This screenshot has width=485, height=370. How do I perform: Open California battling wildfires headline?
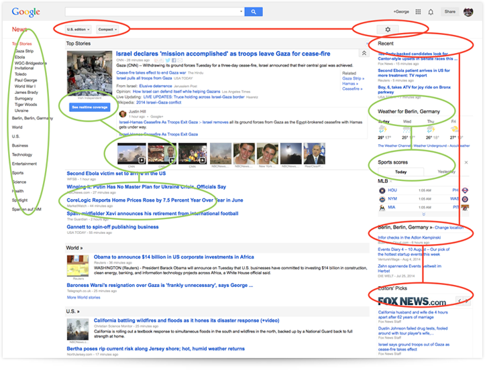[x=186, y=320]
